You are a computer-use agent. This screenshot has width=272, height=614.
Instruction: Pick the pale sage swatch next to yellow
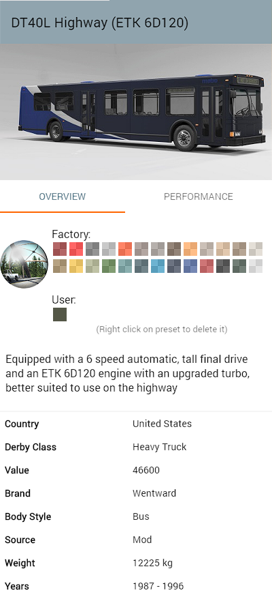pyautogui.click(x=92, y=266)
